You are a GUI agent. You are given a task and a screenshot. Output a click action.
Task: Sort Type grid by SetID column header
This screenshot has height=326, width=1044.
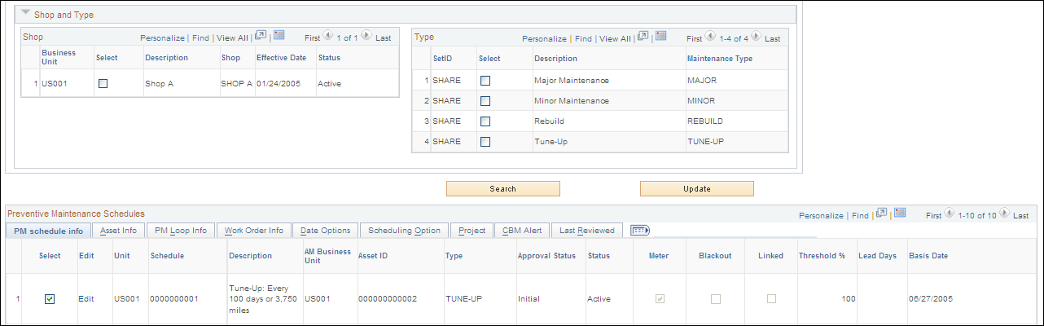tap(443, 59)
